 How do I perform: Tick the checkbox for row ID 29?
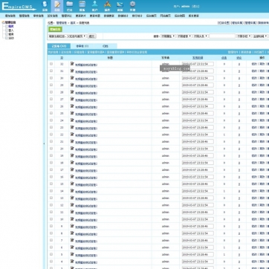51,85
